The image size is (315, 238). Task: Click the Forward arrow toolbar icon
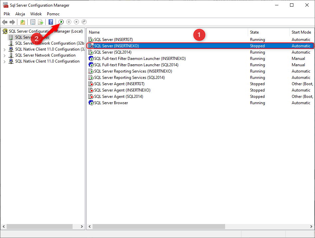click(12, 22)
